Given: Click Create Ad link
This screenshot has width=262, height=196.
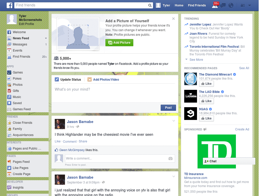Looking at the screenshot, I should point(242,129).
